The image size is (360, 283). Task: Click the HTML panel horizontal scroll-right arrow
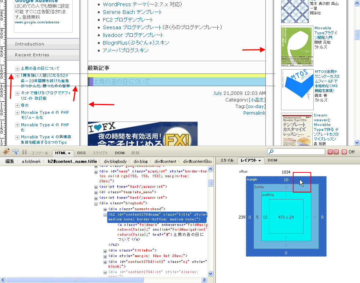click(204, 280)
